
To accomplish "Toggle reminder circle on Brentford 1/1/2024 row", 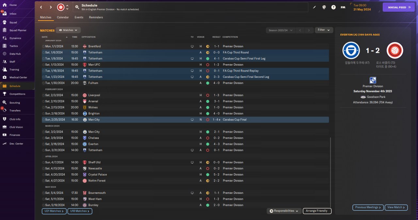I will [x=43, y=46].
